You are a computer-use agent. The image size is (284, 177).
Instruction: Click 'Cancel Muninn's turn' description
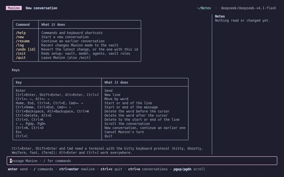124,132
